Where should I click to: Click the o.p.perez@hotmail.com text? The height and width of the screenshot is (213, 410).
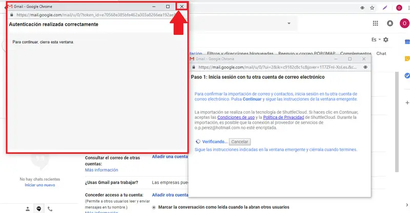coord(217,128)
